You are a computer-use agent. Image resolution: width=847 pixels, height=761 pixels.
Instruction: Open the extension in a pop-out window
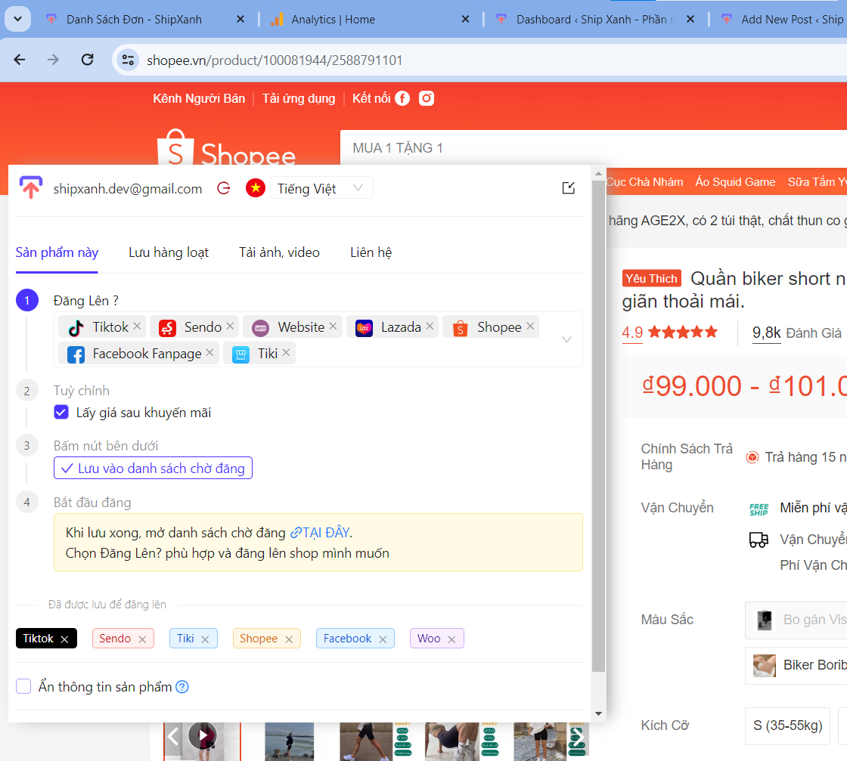click(x=569, y=188)
